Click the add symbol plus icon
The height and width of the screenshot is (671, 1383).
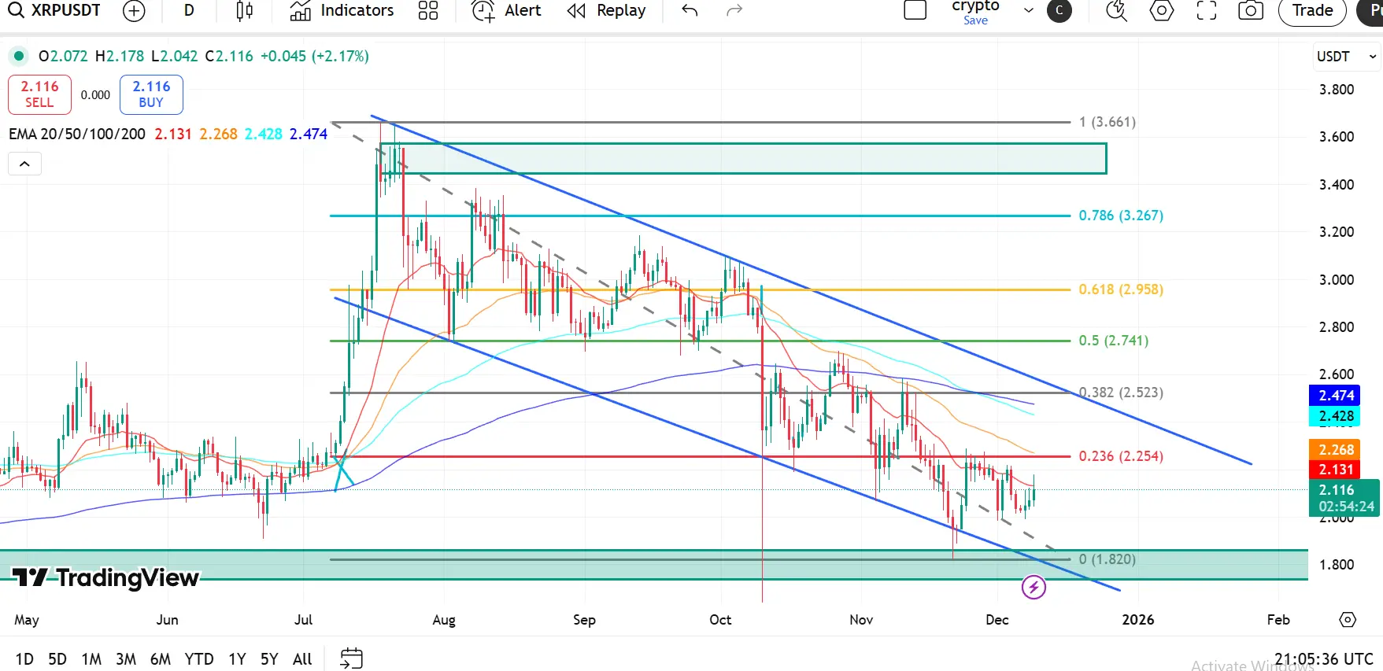[x=135, y=10]
